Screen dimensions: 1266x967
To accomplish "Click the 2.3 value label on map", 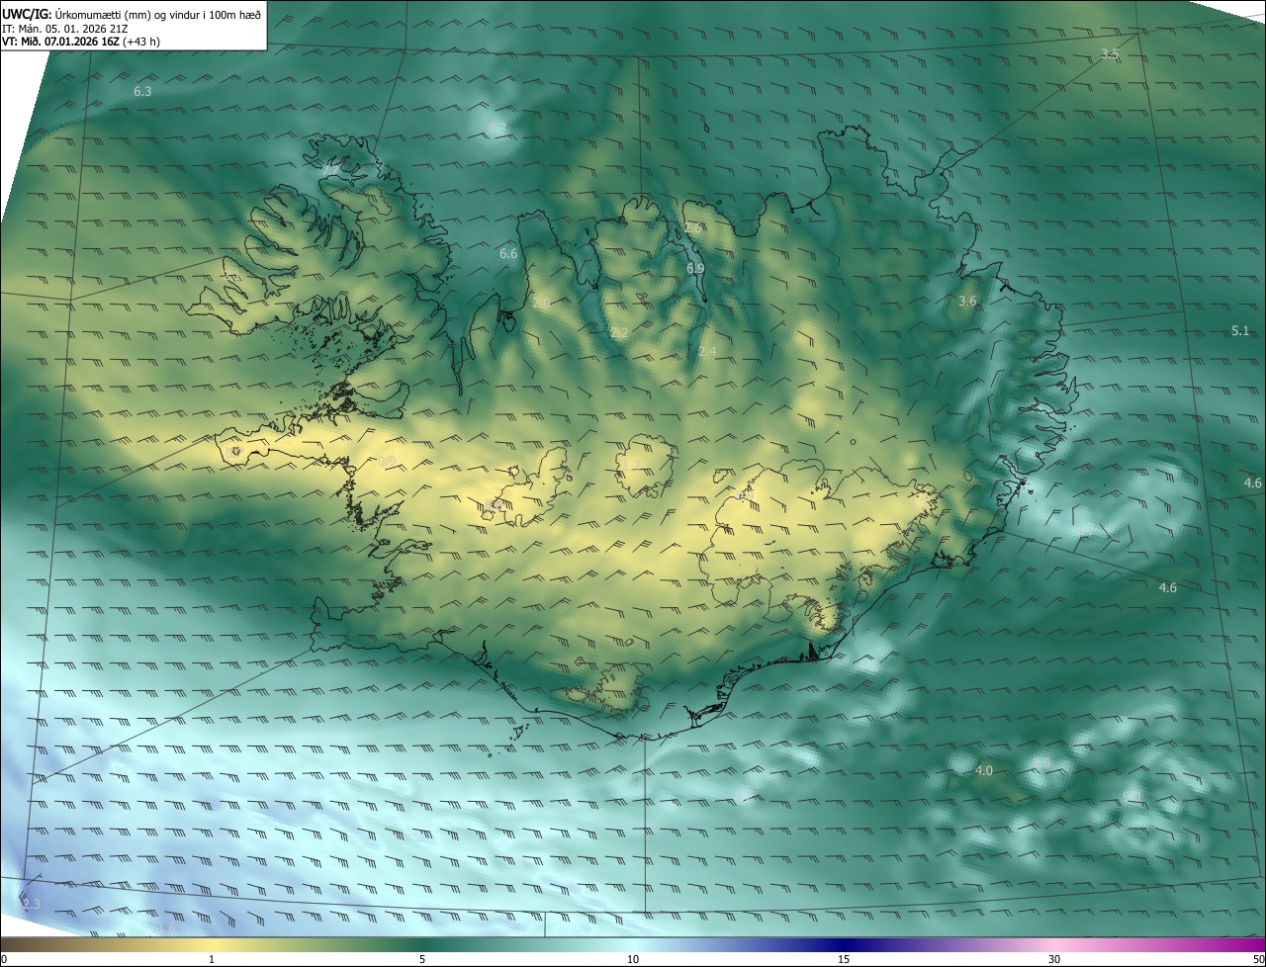I will pos(31,904).
